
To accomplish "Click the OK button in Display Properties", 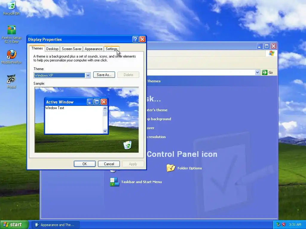I will click(x=85, y=164).
